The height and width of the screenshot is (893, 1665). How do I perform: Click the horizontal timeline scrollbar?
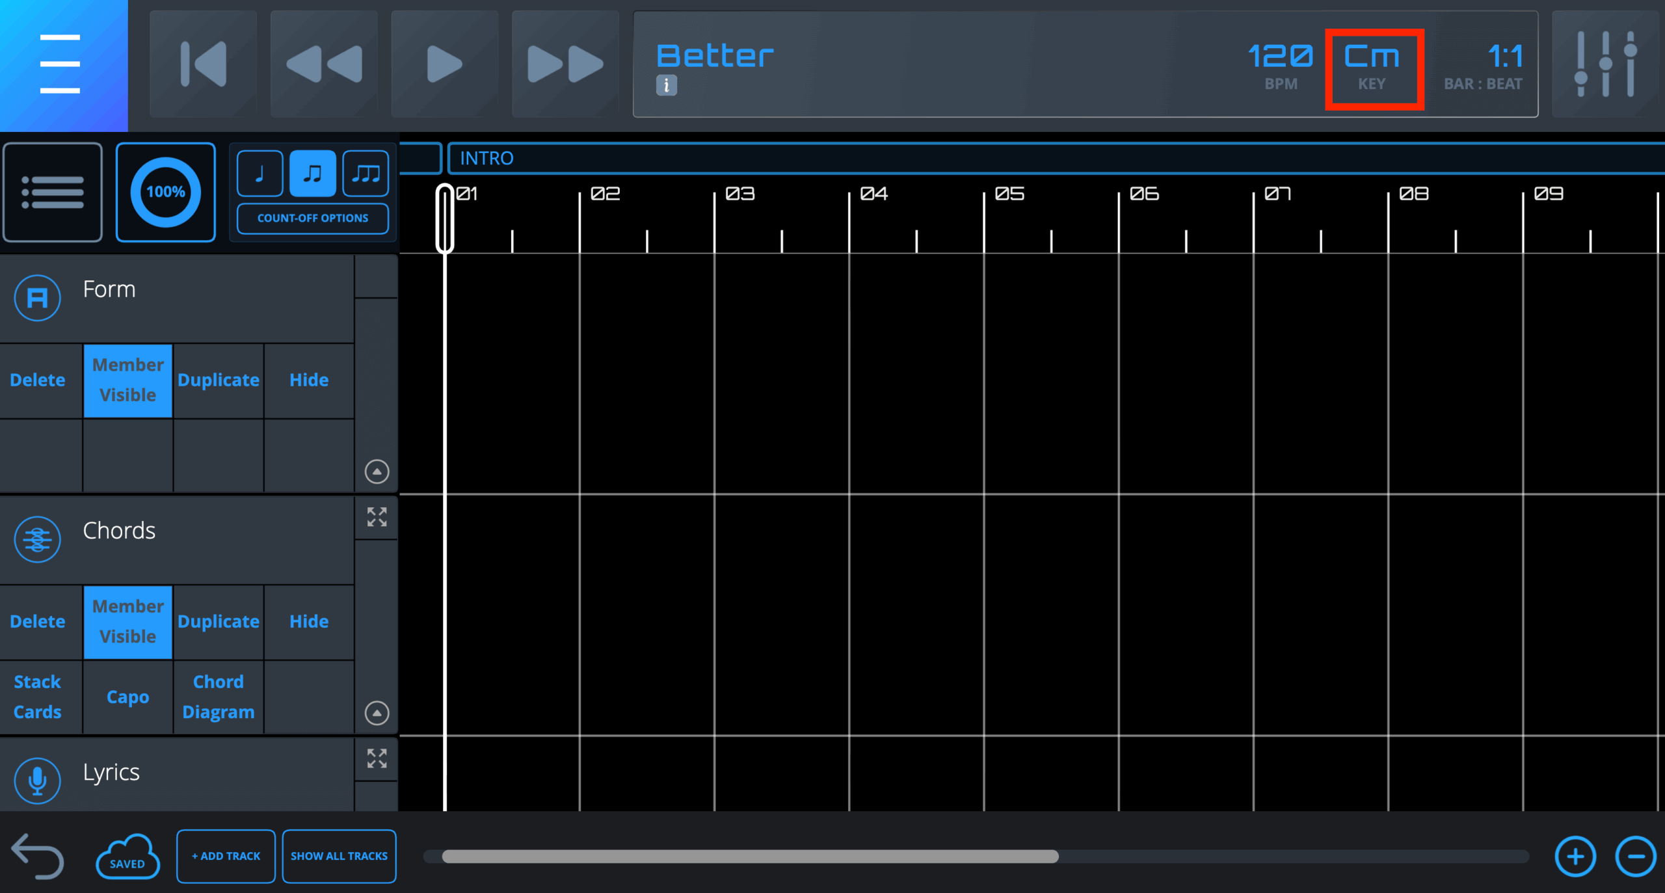pyautogui.click(x=749, y=857)
